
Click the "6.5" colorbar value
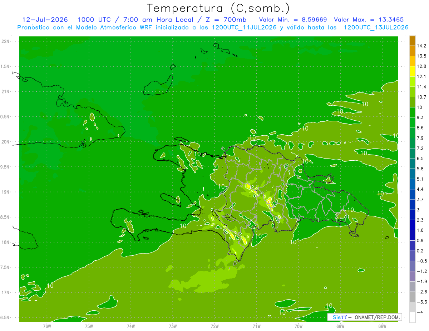click(x=420, y=159)
